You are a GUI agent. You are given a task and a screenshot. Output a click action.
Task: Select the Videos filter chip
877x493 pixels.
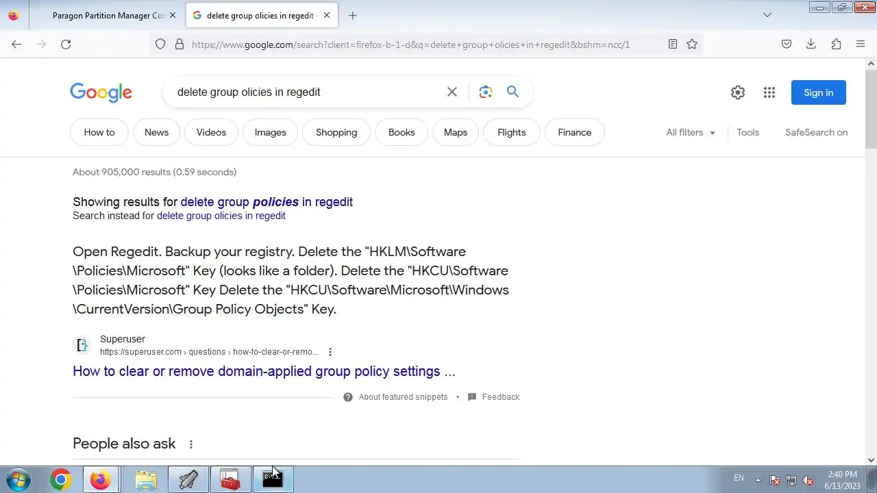click(211, 132)
